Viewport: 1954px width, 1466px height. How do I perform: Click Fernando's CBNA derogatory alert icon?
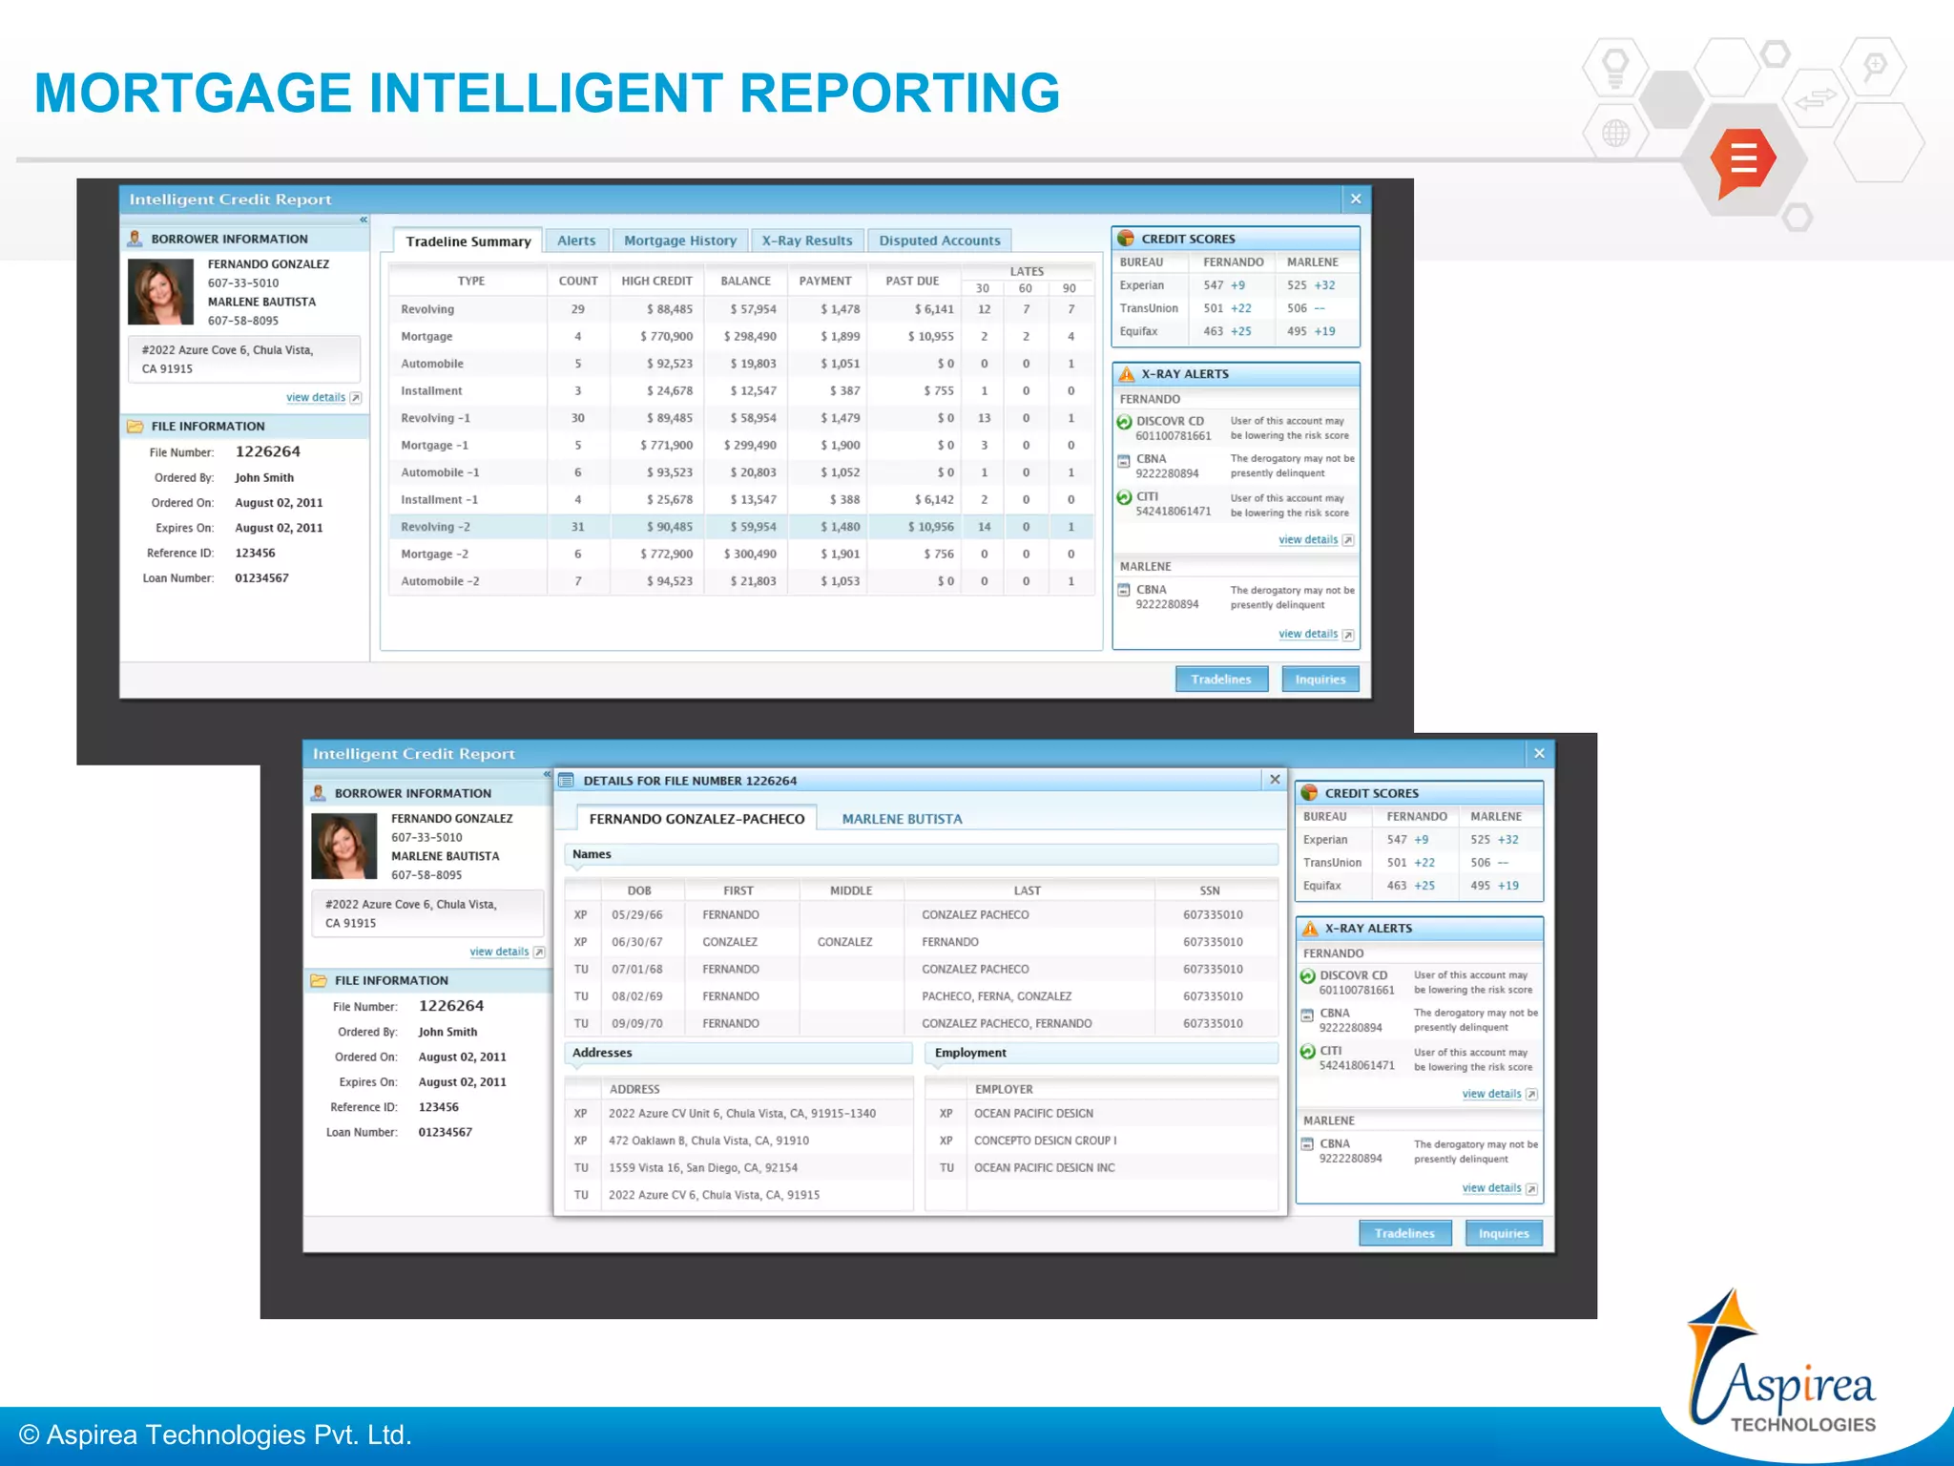[1124, 460]
